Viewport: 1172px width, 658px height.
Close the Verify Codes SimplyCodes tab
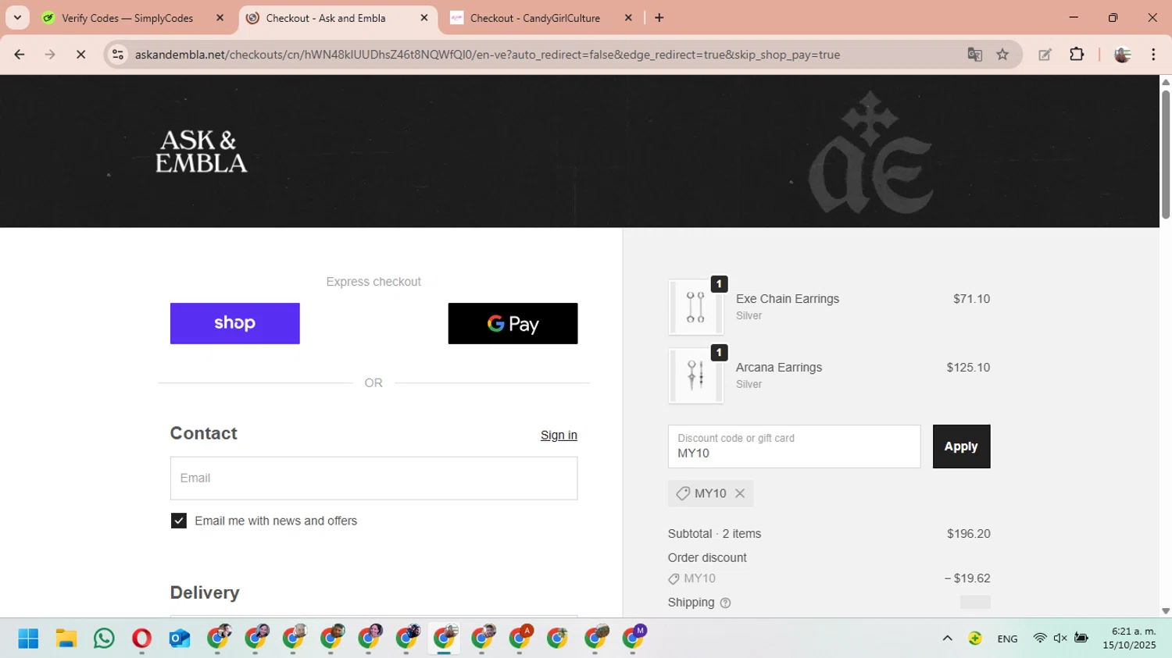(x=220, y=18)
